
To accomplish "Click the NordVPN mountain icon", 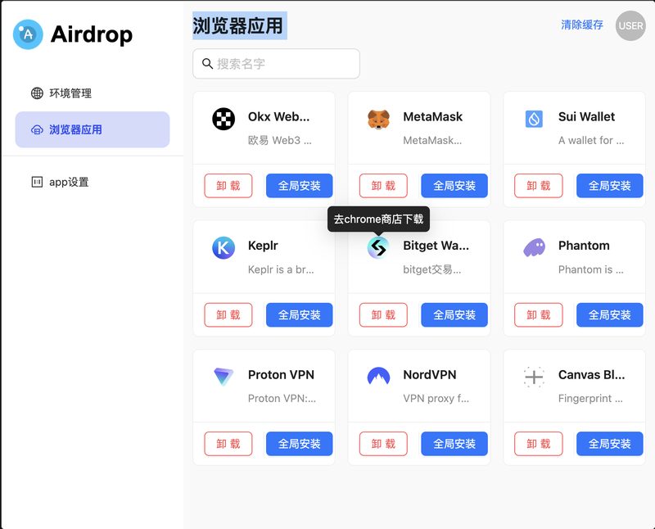I will pos(378,376).
